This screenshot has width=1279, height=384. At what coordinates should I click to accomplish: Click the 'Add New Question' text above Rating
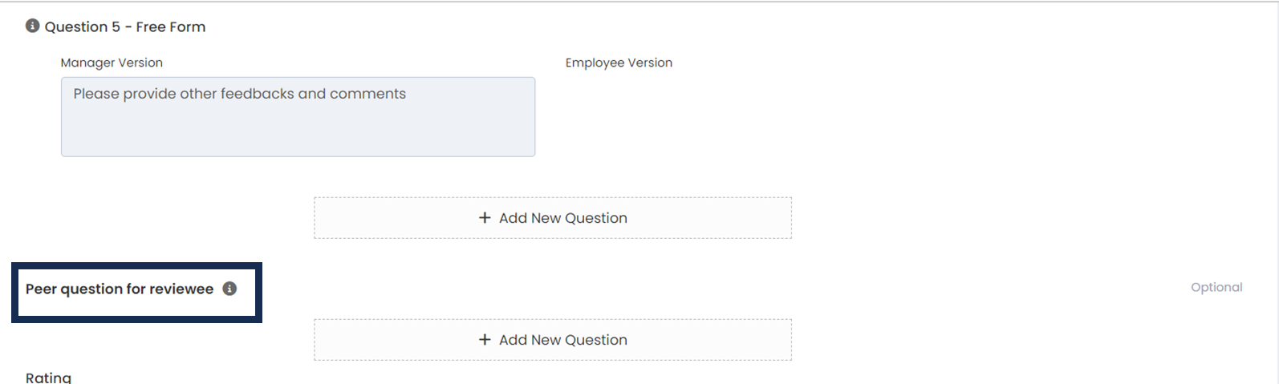click(x=563, y=340)
